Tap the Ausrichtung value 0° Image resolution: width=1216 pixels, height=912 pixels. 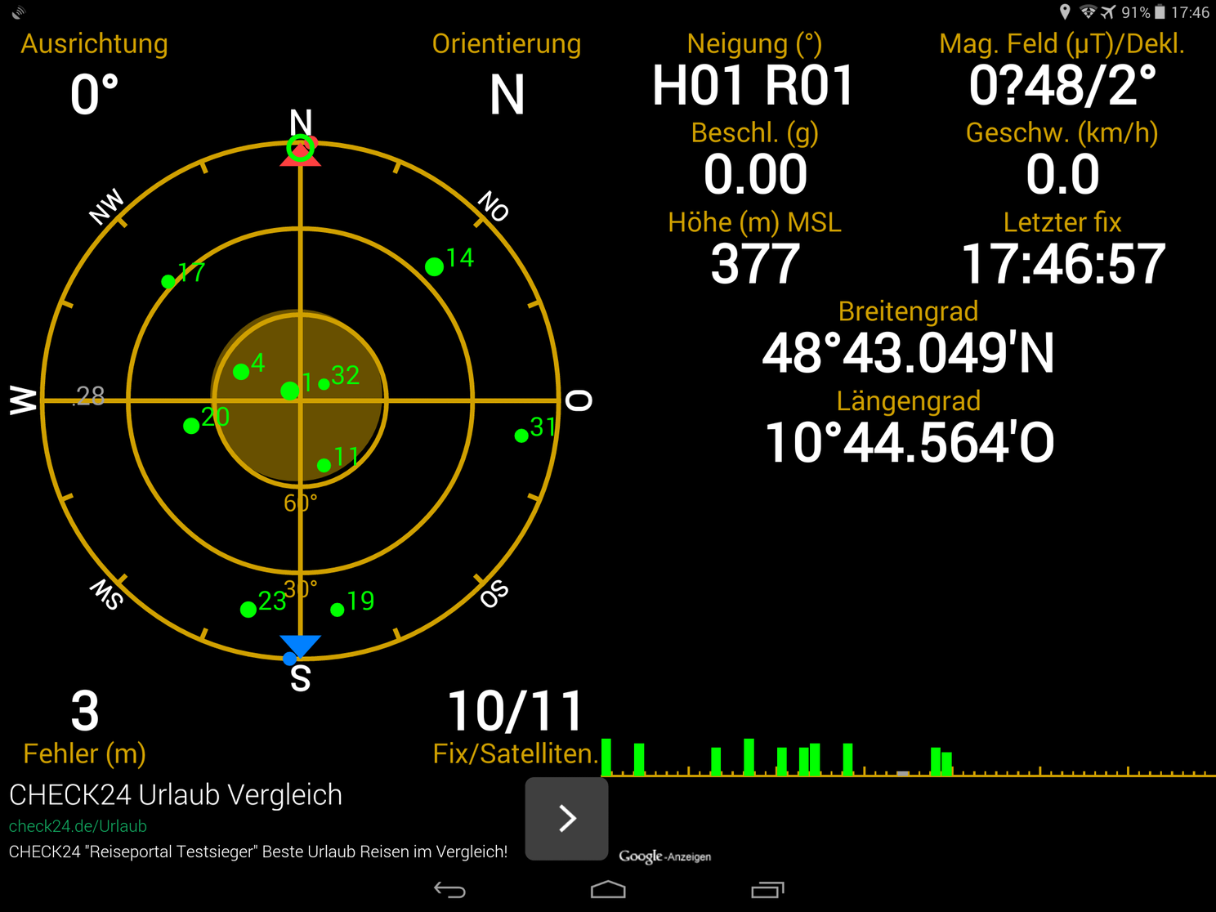[x=95, y=95]
